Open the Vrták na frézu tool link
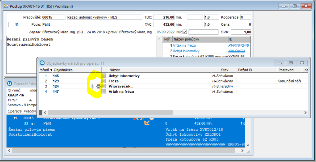316x162 pixels. point(184,46)
